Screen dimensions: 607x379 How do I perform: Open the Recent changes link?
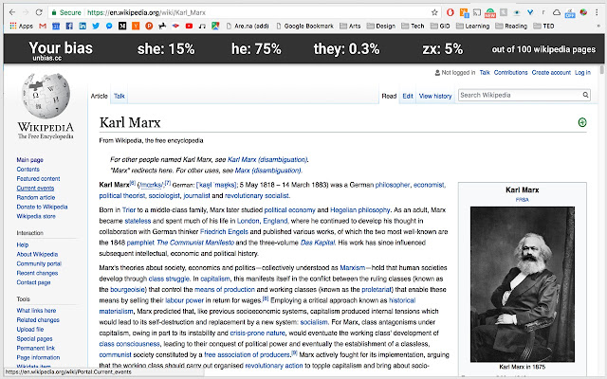37,273
